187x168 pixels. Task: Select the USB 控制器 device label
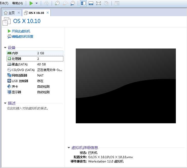[x=20, y=81]
